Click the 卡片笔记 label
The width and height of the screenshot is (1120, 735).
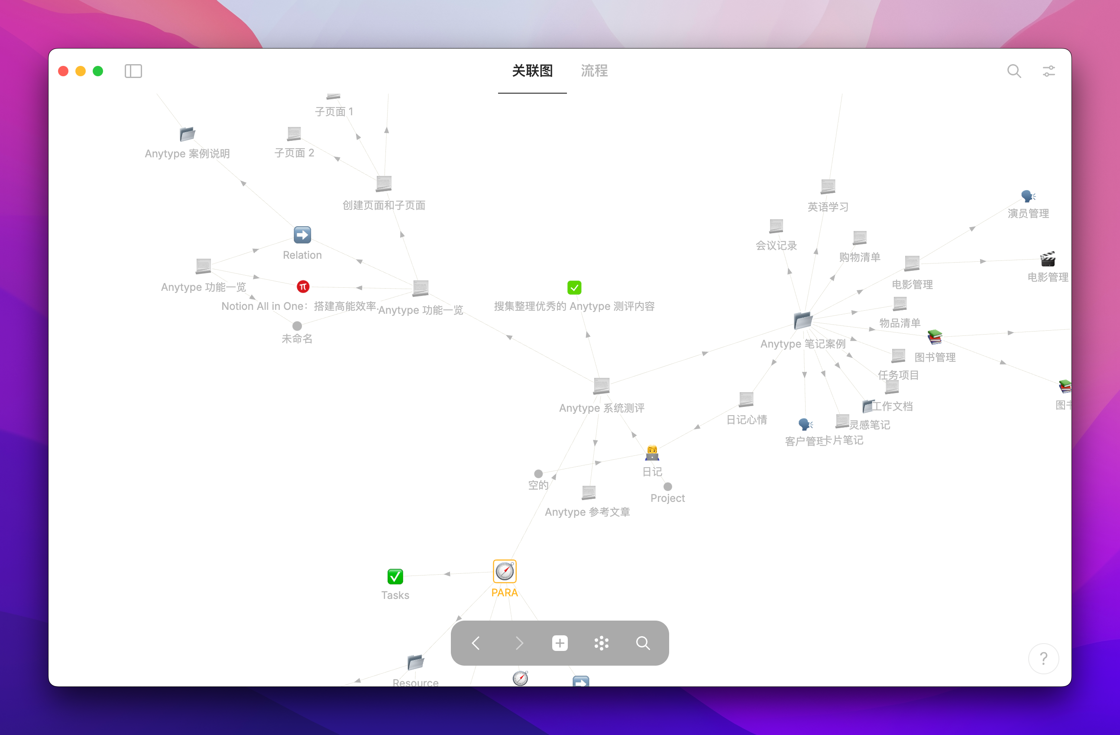tap(842, 440)
